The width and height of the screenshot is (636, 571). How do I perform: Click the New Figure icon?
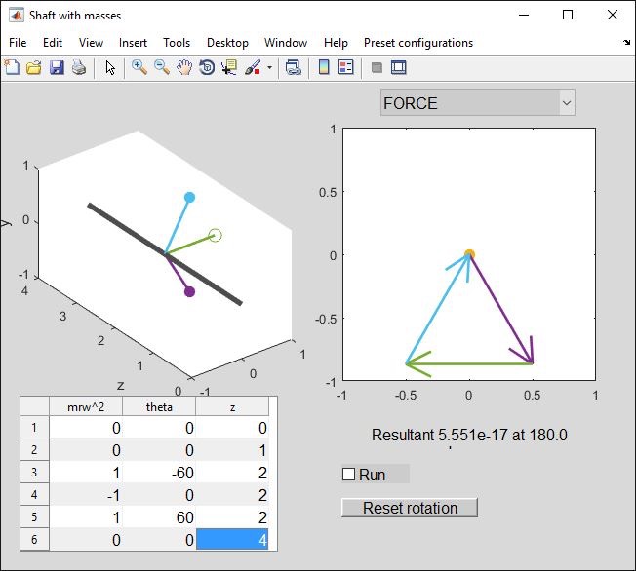(12, 67)
